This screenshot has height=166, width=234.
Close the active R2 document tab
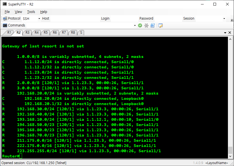point(230,33)
